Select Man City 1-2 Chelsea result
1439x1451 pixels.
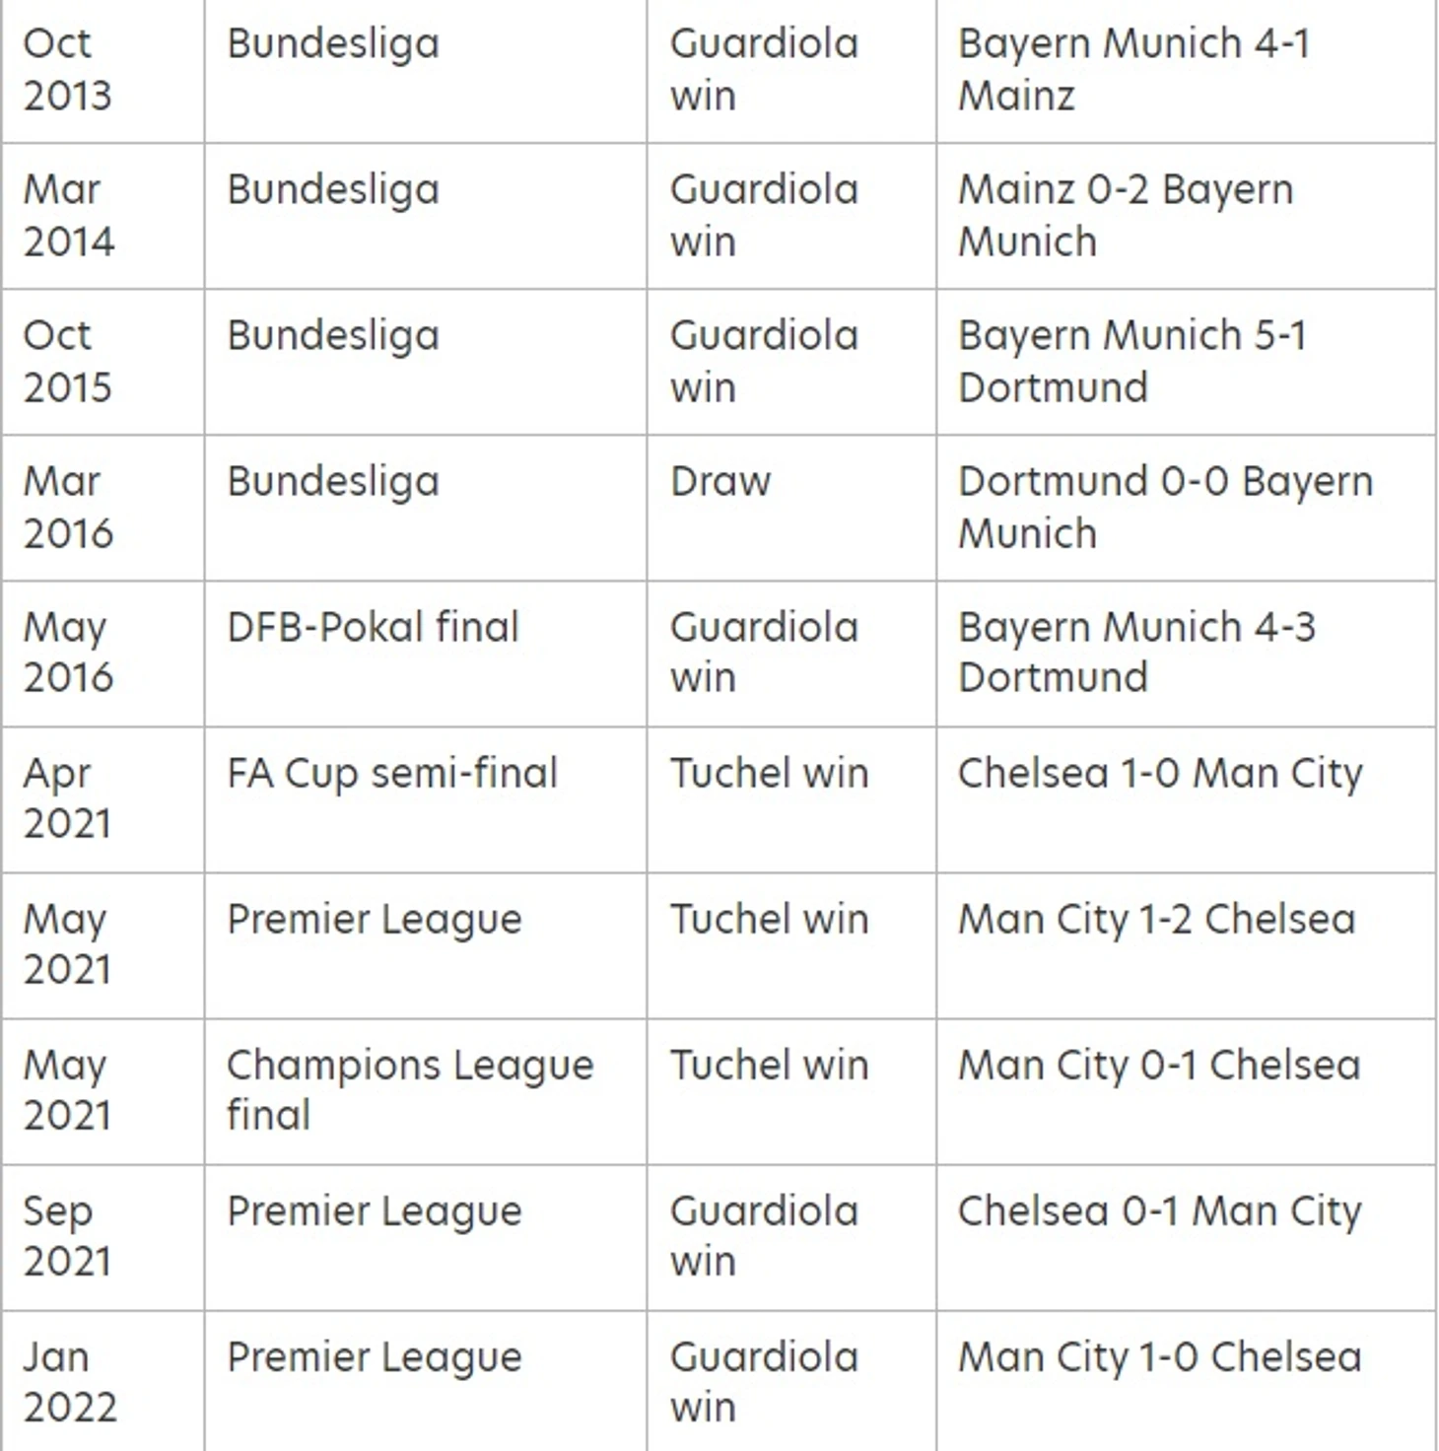coord(1156,920)
